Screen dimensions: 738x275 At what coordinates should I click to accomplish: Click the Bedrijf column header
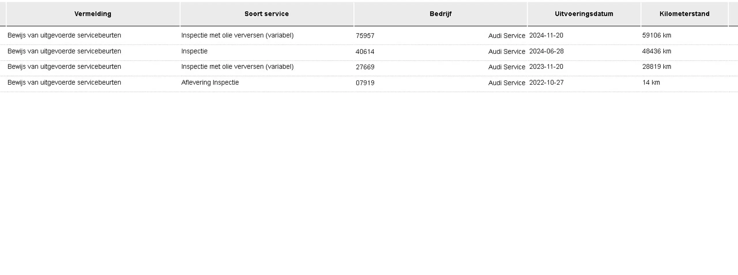tap(440, 14)
